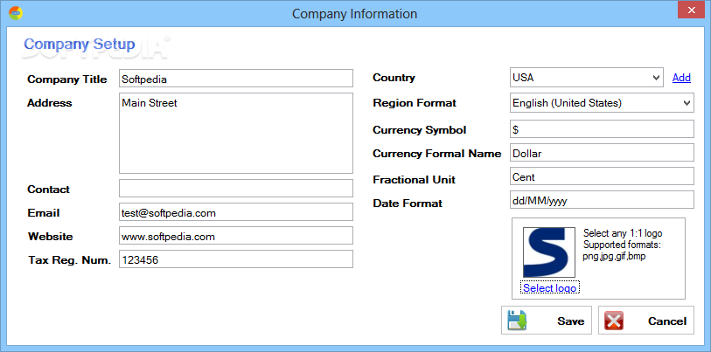Click the 'Supported formats:' text line
711x352 pixels.
click(622, 245)
